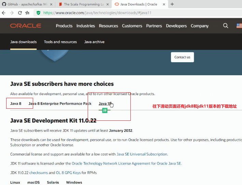Click the GitHub favicon on first tab
Viewport: 242px width, 185px height.
4,4
